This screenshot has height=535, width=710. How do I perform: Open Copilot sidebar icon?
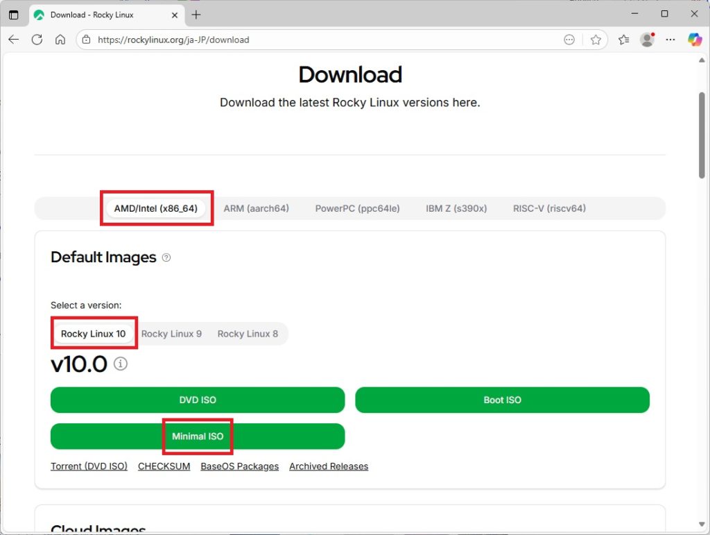click(694, 40)
